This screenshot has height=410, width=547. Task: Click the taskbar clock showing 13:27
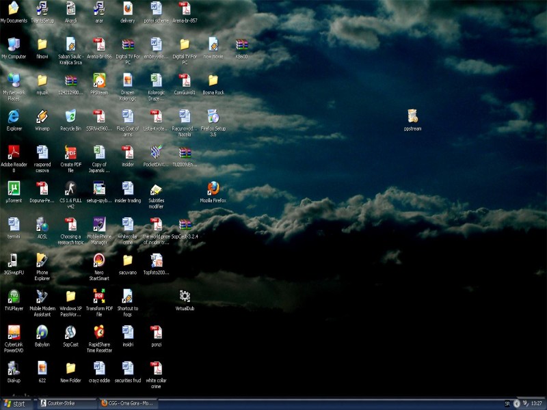(x=536, y=403)
